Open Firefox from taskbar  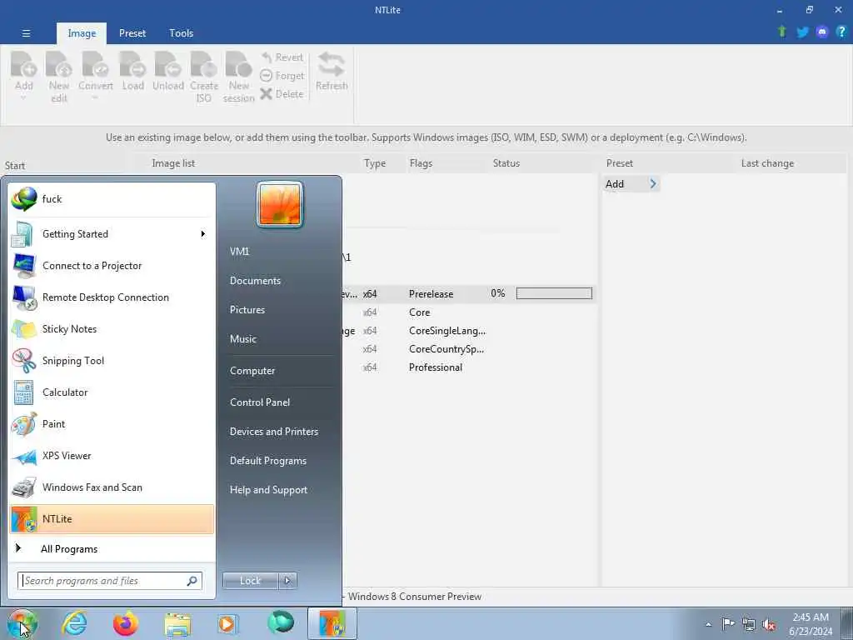point(125,623)
